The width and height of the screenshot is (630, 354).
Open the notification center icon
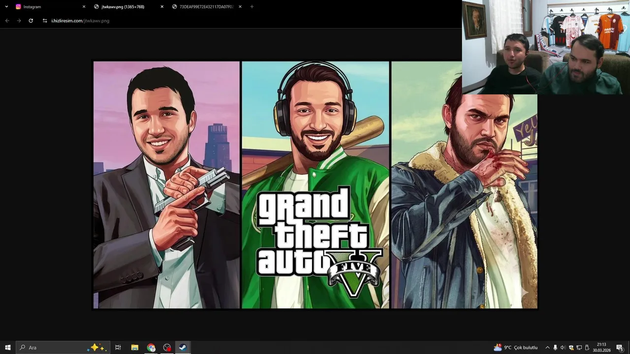tap(620, 348)
